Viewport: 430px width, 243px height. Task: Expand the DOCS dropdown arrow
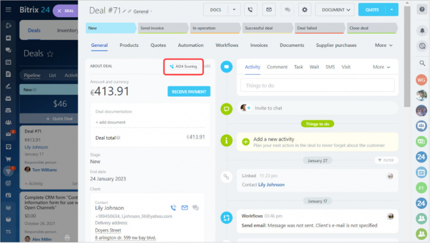pyautogui.click(x=234, y=10)
